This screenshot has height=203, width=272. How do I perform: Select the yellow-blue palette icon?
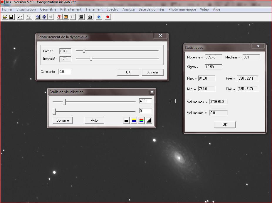pyautogui.click(x=134, y=120)
